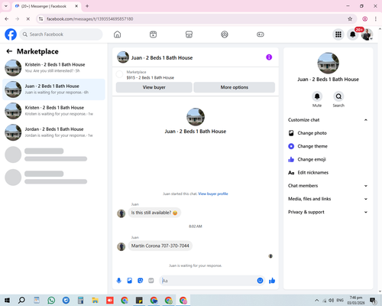
Task: Open File Explorer from the taskbar
Action: coord(95,301)
